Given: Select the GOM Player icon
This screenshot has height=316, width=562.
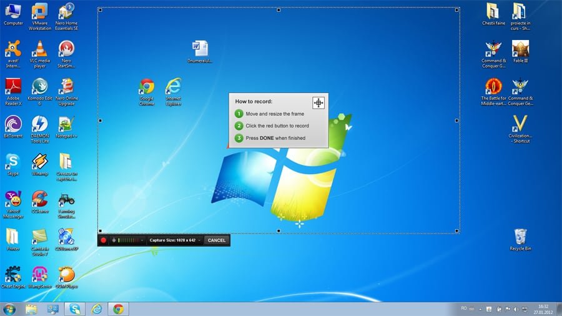Looking at the screenshot, I should click(66, 277).
